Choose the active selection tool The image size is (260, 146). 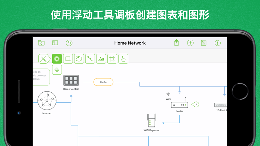57,59
